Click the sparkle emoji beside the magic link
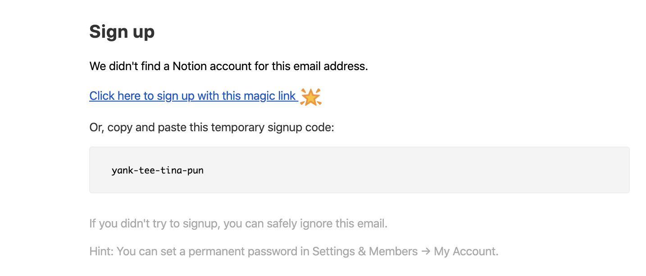Image resolution: width=646 pixels, height=276 pixels. pyautogui.click(x=310, y=97)
